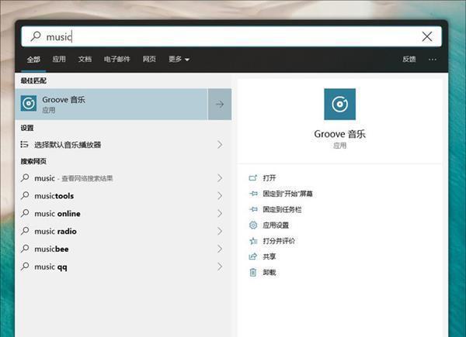466x337 pixels.
Task: Click the search icon beside music qq
Action: point(25,267)
